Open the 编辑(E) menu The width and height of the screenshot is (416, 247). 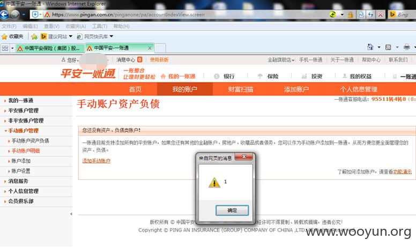click(x=30, y=26)
